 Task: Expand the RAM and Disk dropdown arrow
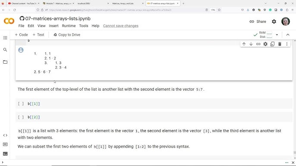click(x=277, y=35)
